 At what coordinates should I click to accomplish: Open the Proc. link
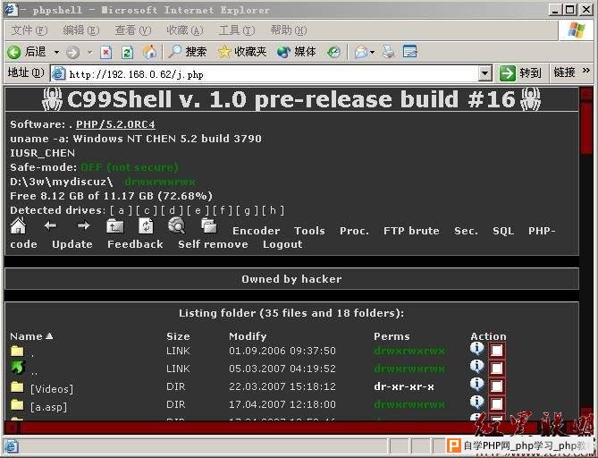click(354, 231)
